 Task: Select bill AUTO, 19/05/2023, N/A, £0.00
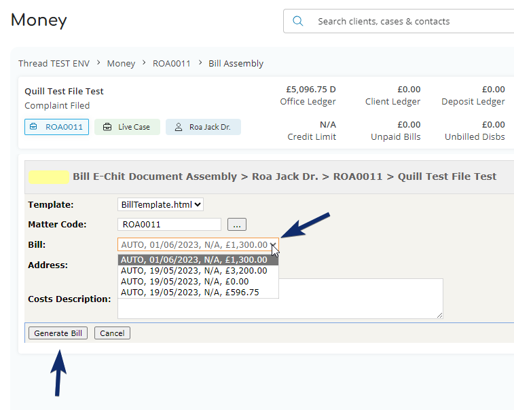pos(198,282)
